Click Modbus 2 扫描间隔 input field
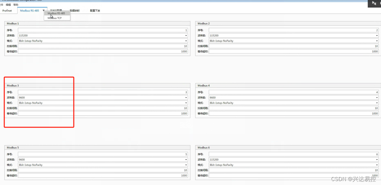381x185 pixels. 293,46
